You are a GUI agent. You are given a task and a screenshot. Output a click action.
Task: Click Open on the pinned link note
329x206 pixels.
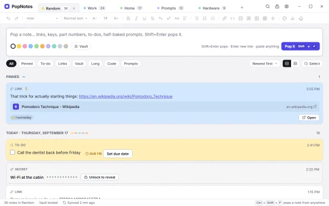[309, 117]
